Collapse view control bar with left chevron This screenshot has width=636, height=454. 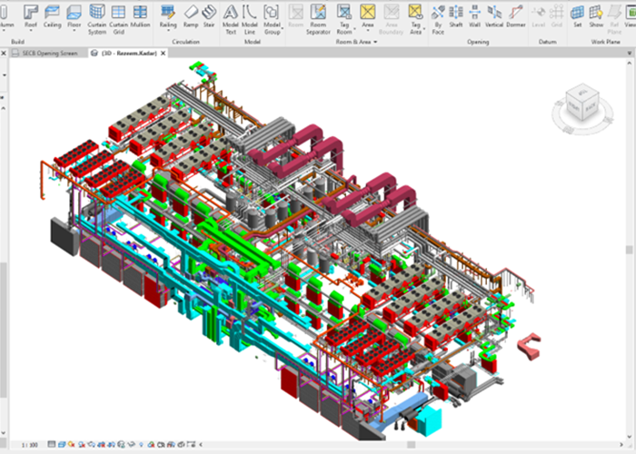201,444
